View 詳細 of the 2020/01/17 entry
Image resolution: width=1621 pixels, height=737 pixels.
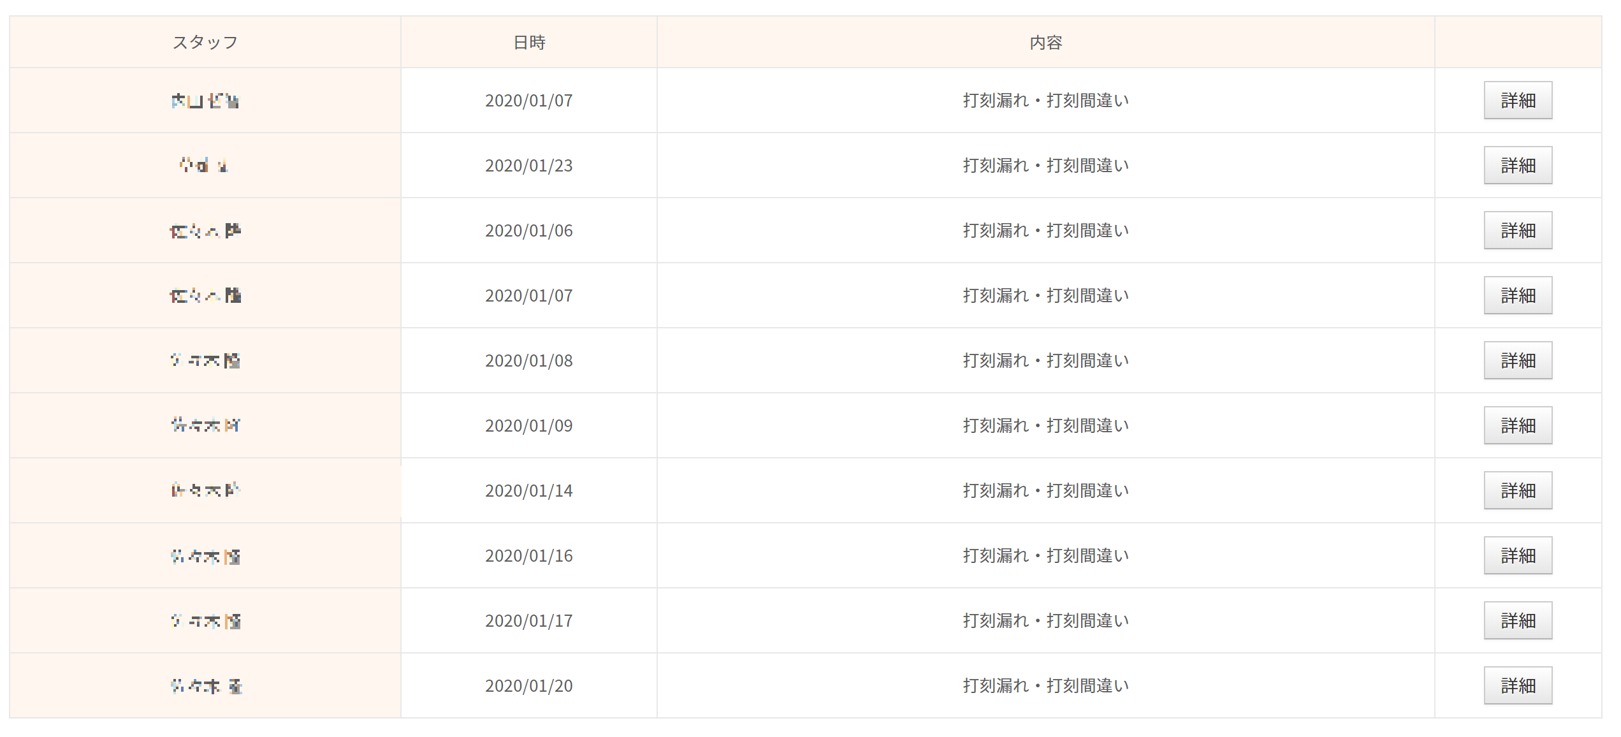(1517, 620)
